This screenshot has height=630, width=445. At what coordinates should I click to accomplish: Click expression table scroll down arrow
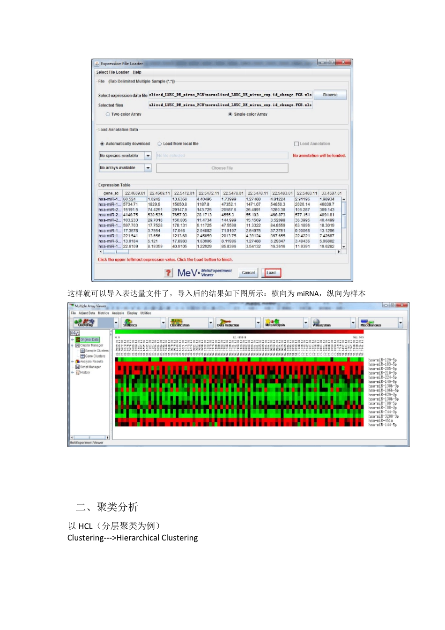344,247
